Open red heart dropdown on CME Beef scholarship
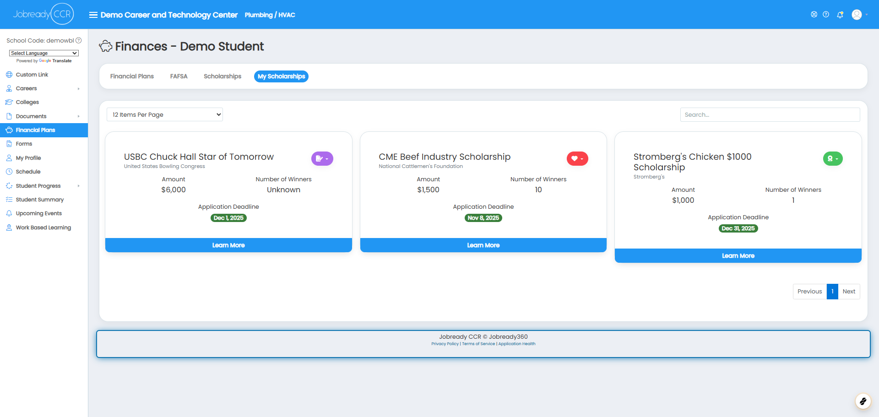This screenshot has height=417, width=879. pos(577,158)
